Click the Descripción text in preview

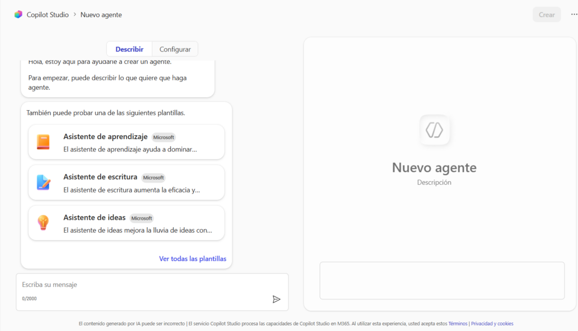click(434, 182)
